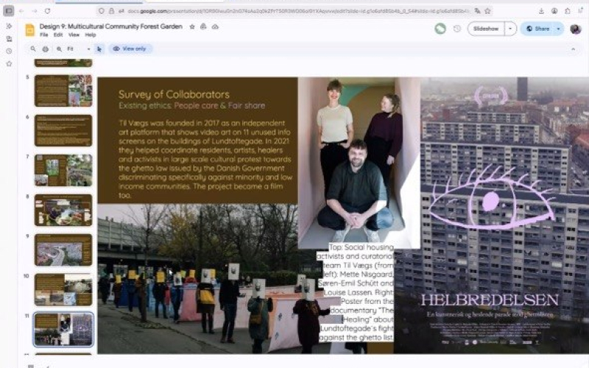Open the Help menu
589x368 pixels.
coord(90,35)
